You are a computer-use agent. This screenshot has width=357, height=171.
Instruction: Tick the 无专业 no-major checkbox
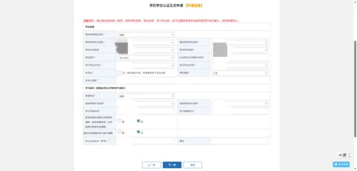pyautogui.click(x=120, y=73)
